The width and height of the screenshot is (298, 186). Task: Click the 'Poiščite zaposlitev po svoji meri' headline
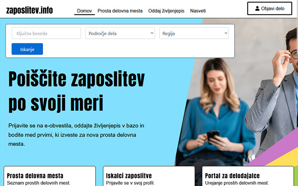click(x=77, y=91)
